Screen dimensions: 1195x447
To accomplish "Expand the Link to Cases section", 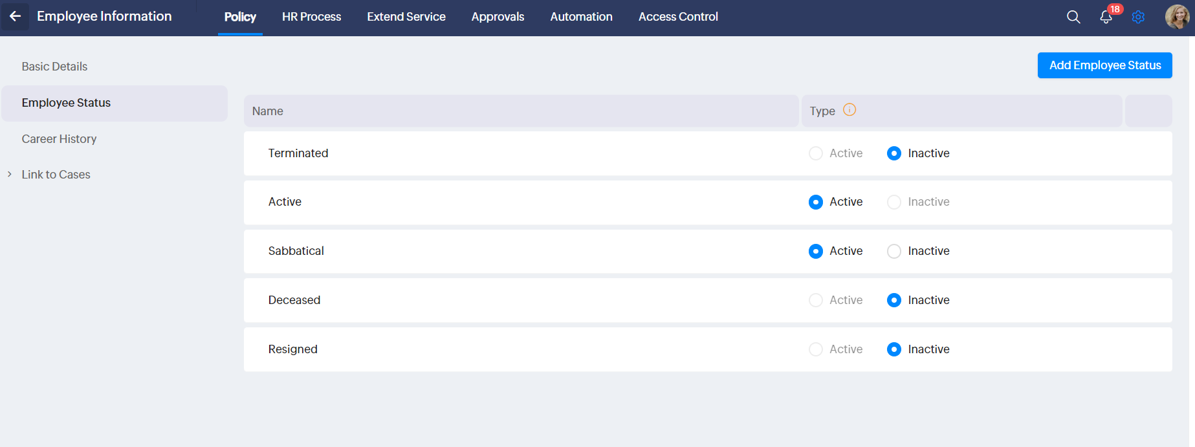I will pos(10,175).
